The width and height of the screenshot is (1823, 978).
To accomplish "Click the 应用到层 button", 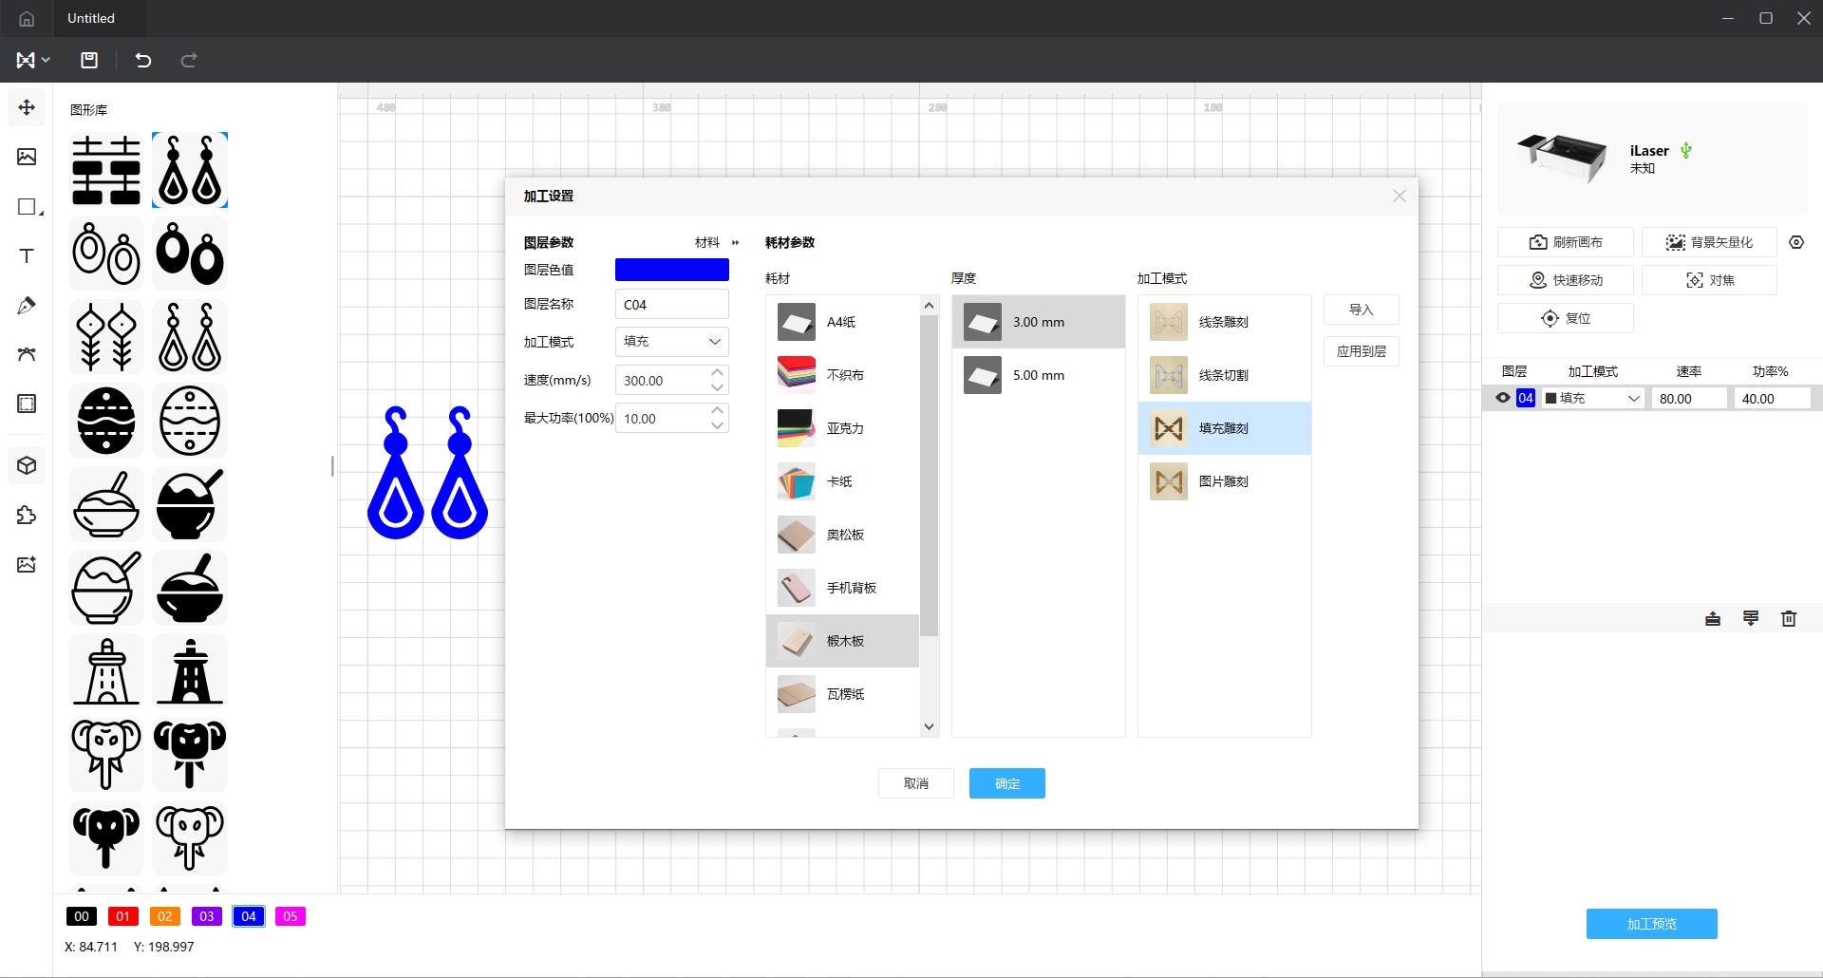I will (1361, 351).
